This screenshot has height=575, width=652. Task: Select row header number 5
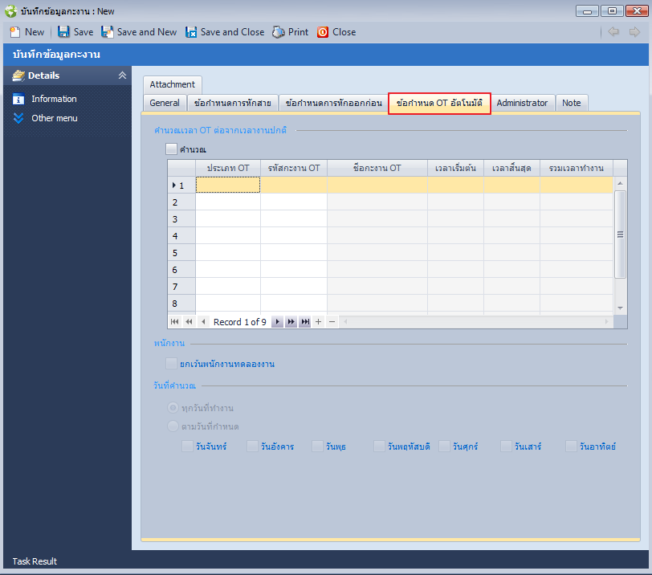(x=181, y=253)
